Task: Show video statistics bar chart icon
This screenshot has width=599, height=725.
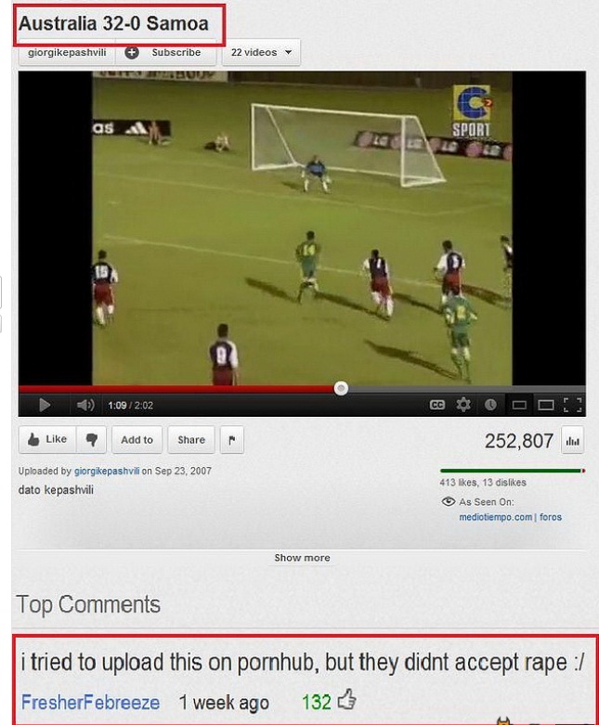Action: tap(572, 441)
